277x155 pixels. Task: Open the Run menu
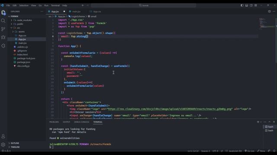coord(46,5)
